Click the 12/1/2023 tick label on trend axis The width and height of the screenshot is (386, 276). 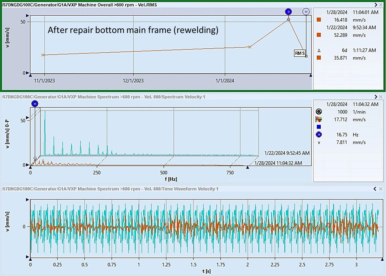coord(133,81)
